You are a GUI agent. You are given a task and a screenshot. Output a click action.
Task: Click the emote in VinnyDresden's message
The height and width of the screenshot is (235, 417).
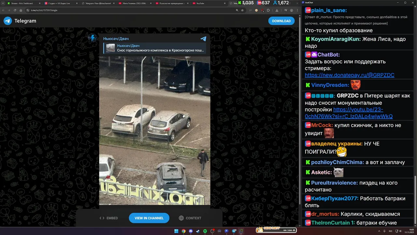(x=355, y=85)
